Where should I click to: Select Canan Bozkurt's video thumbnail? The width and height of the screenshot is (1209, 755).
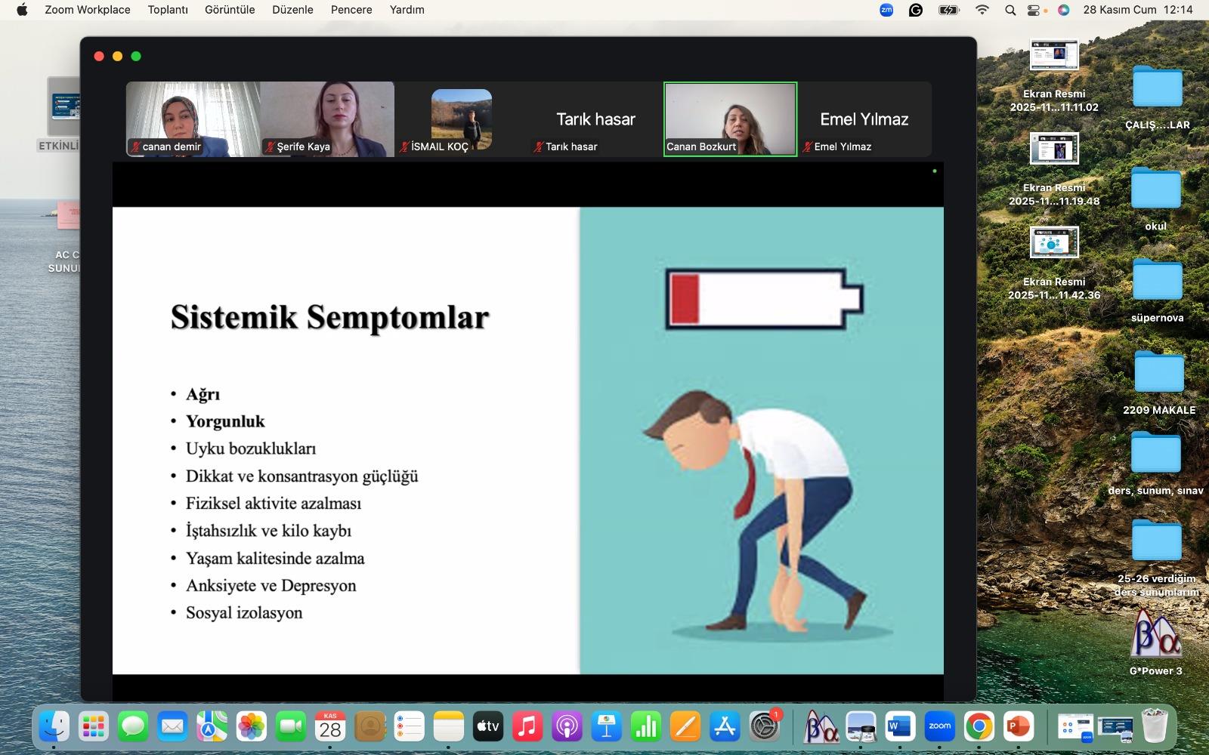(x=730, y=119)
